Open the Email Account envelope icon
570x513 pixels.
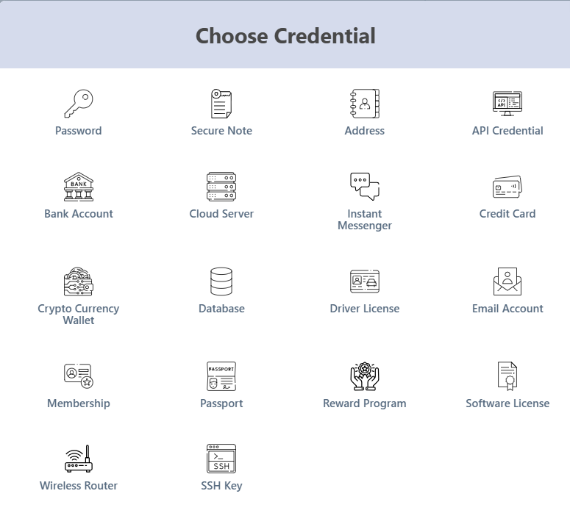pyautogui.click(x=507, y=281)
